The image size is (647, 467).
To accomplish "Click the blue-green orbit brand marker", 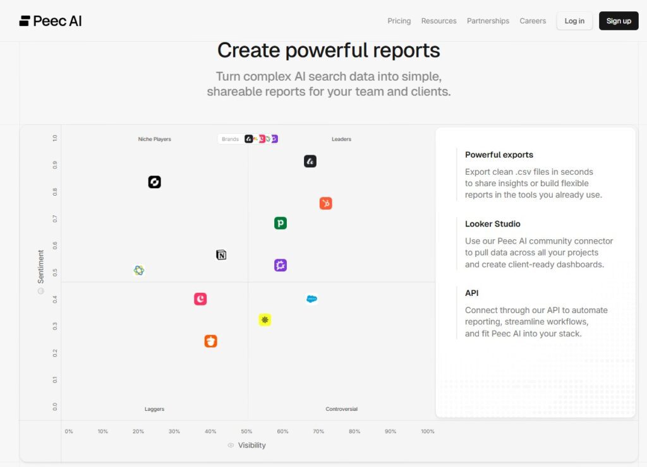I will click(x=139, y=270).
